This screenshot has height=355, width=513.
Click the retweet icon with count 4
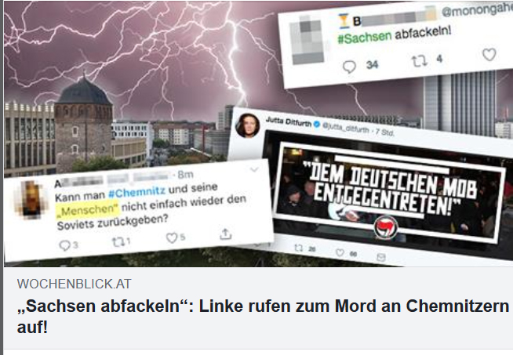point(419,61)
